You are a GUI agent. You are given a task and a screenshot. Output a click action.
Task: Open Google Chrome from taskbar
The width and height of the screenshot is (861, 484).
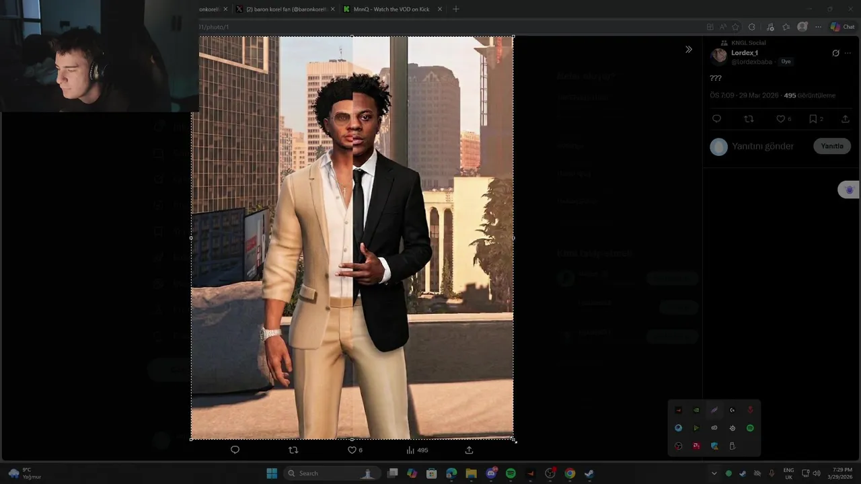click(x=570, y=473)
